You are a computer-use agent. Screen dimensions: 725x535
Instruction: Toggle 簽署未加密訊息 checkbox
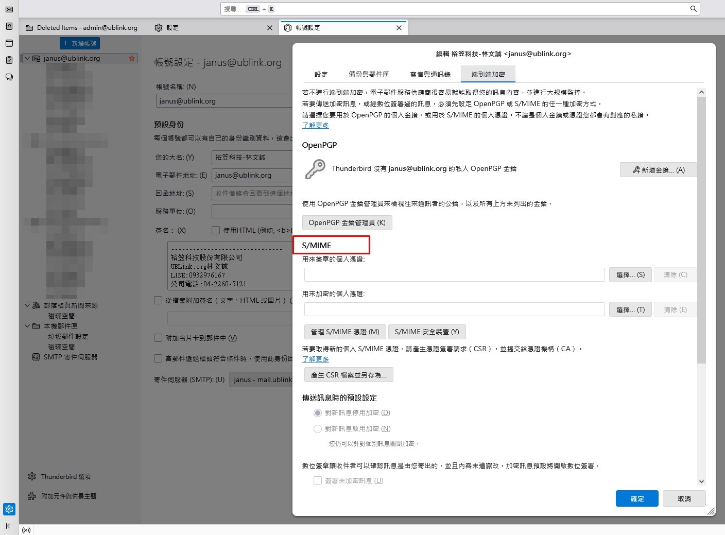click(318, 480)
